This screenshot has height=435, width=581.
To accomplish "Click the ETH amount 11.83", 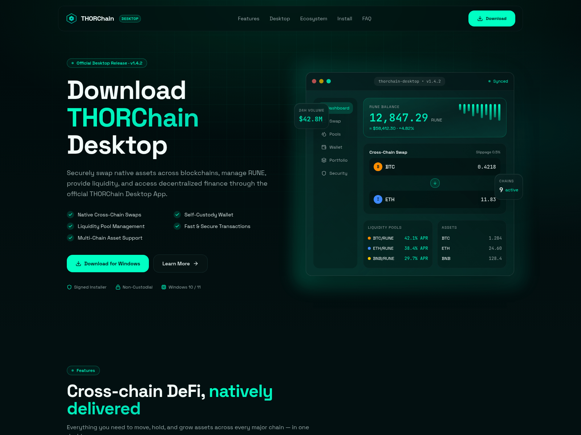I will click(488, 199).
